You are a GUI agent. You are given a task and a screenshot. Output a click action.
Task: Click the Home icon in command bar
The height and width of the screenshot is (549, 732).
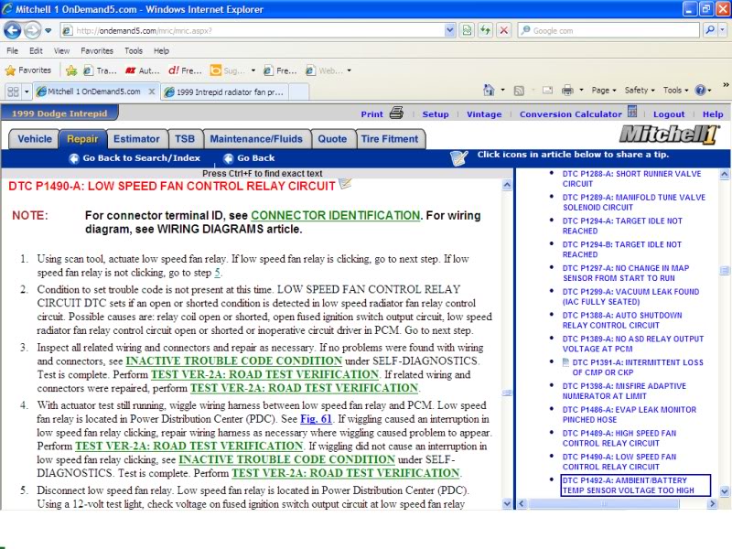click(x=489, y=90)
